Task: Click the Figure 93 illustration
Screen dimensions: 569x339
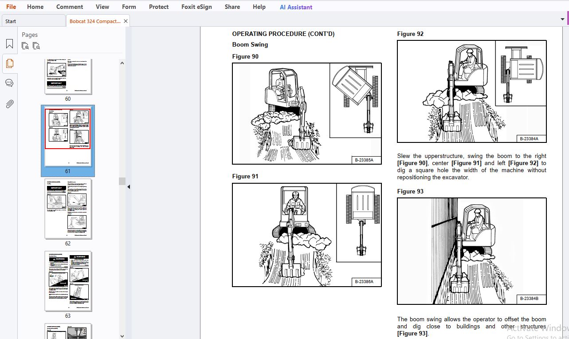Action: (472, 251)
